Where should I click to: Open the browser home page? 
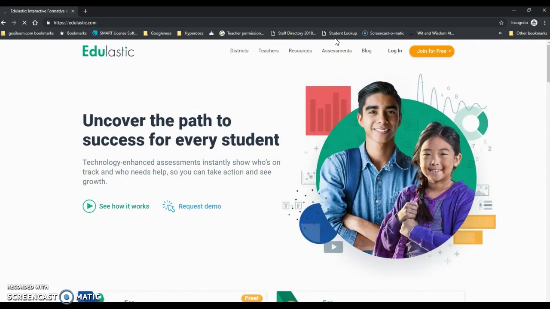coord(35,23)
